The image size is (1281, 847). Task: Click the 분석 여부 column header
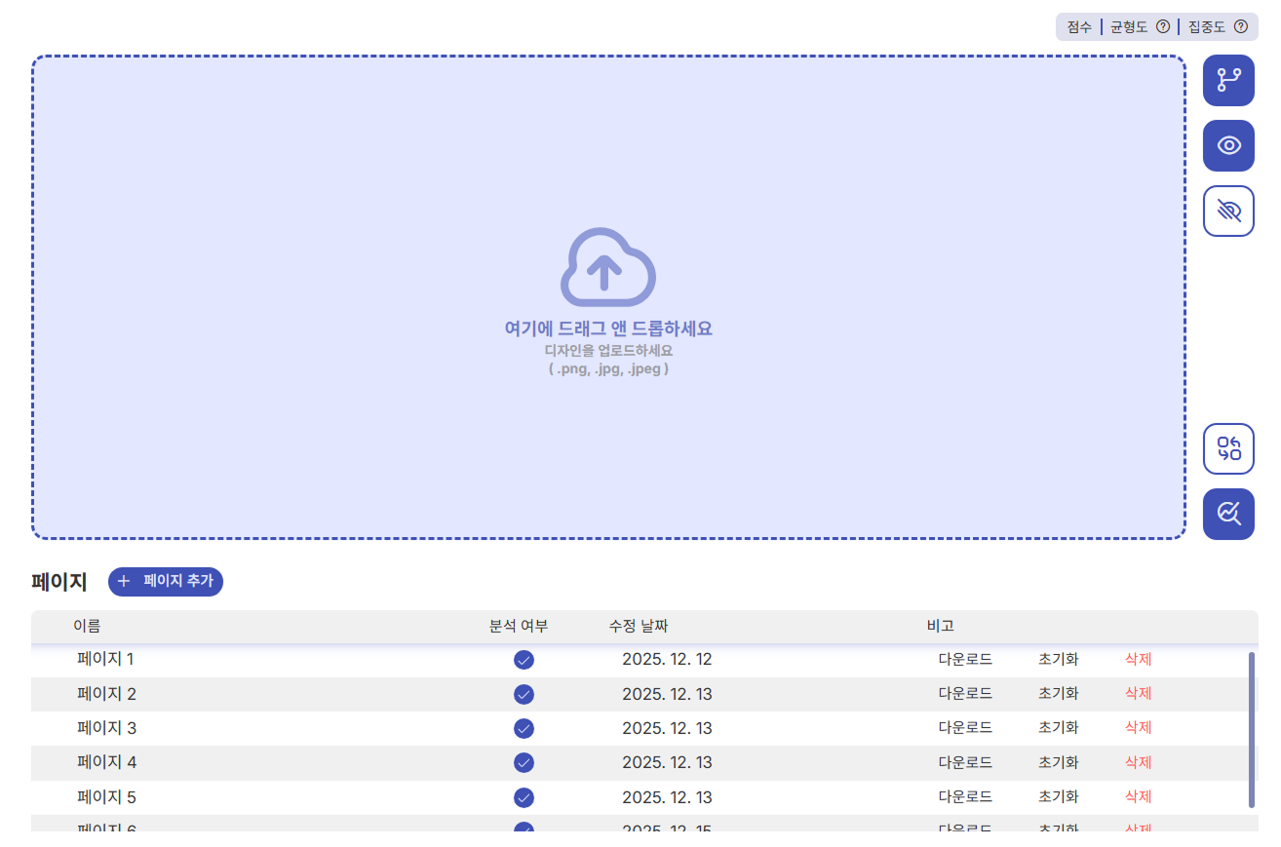point(519,626)
